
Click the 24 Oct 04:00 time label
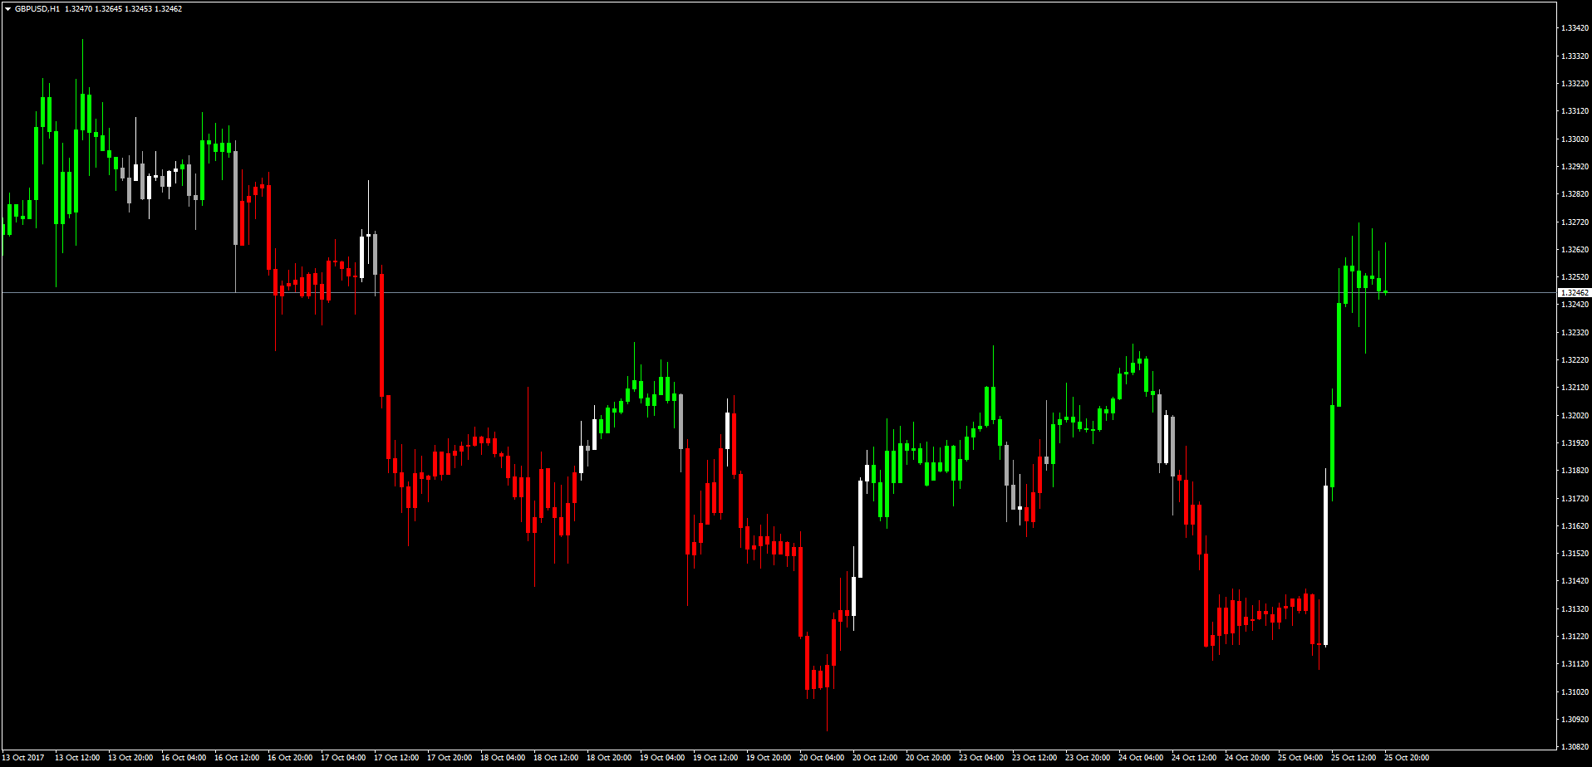(x=1141, y=758)
